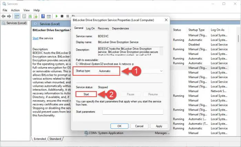Click the greyed-out Resume button
Screen dimensions: 241x147
(x=153, y=94)
